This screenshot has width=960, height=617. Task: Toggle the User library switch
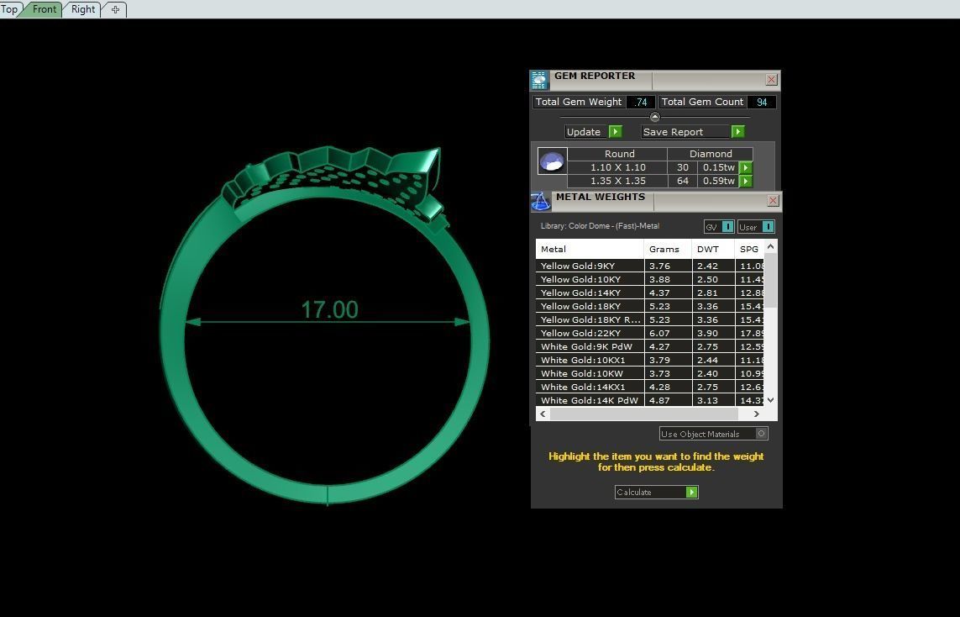768,227
